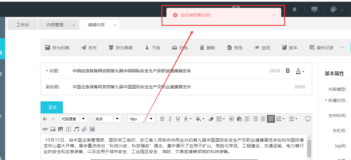
Task: Expand the chevron beside the palette icon
Action: pos(342,10)
